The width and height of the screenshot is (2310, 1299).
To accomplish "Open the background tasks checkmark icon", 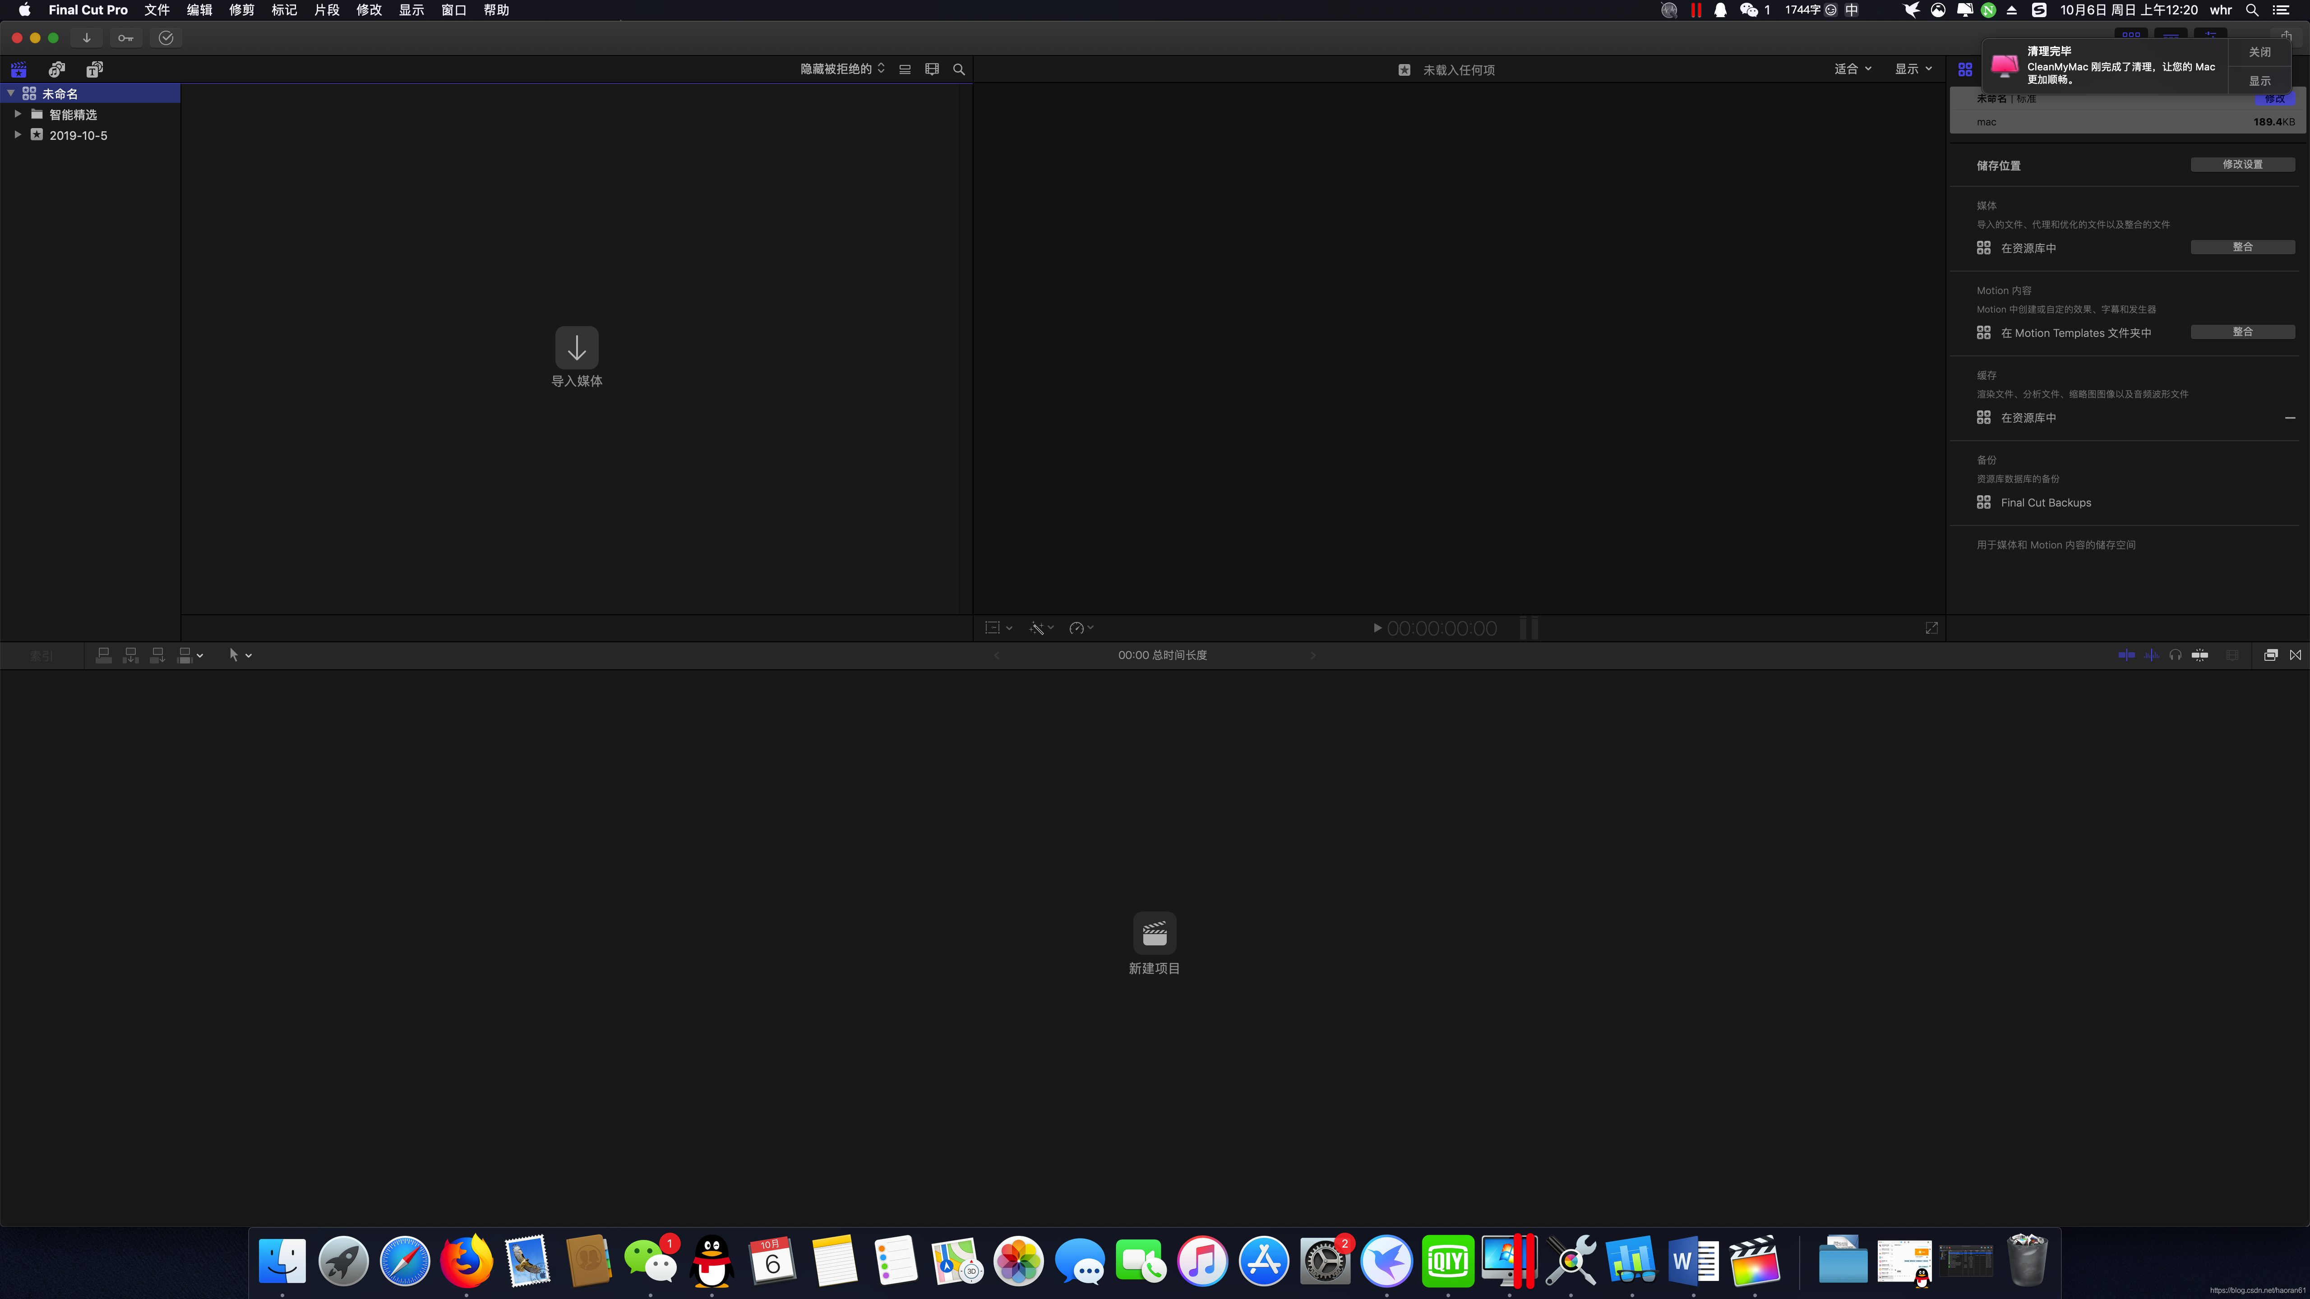I will 166,37.
